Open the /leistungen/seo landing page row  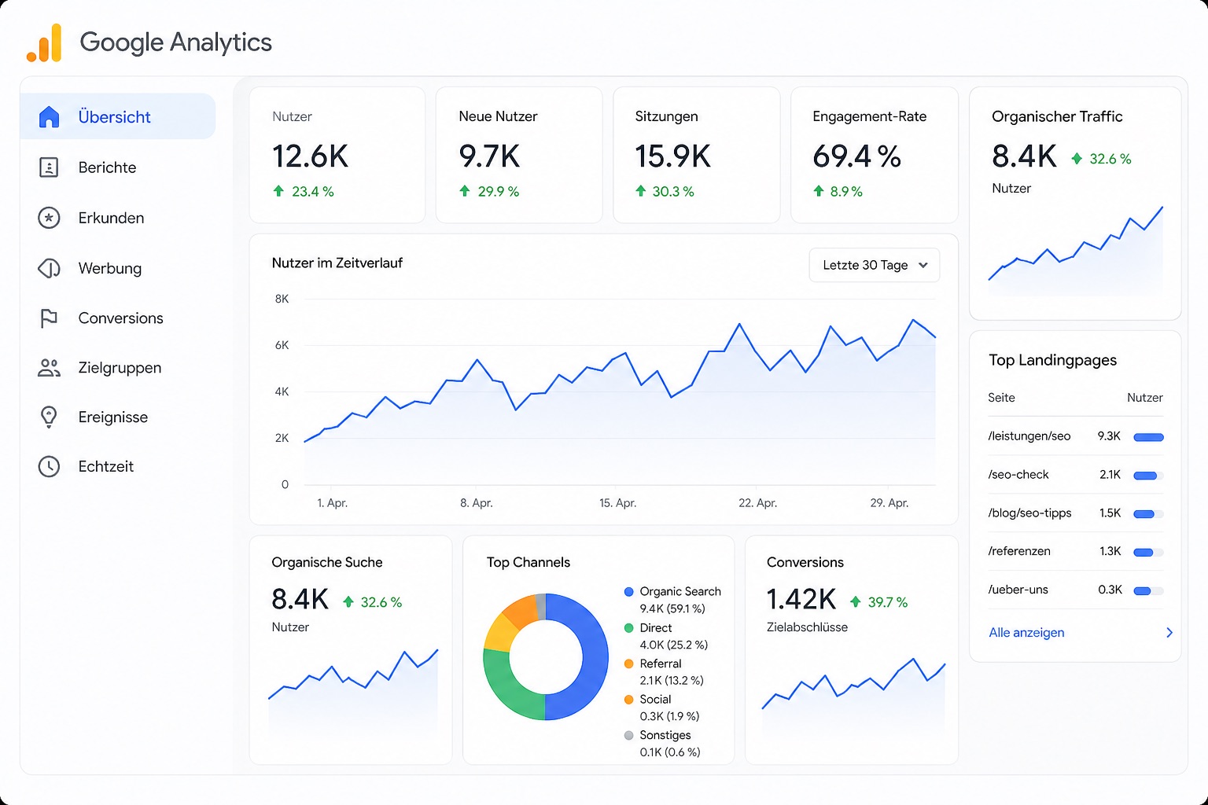coord(1076,436)
